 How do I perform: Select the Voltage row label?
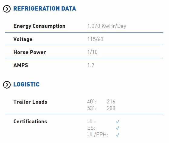coord(23,39)
